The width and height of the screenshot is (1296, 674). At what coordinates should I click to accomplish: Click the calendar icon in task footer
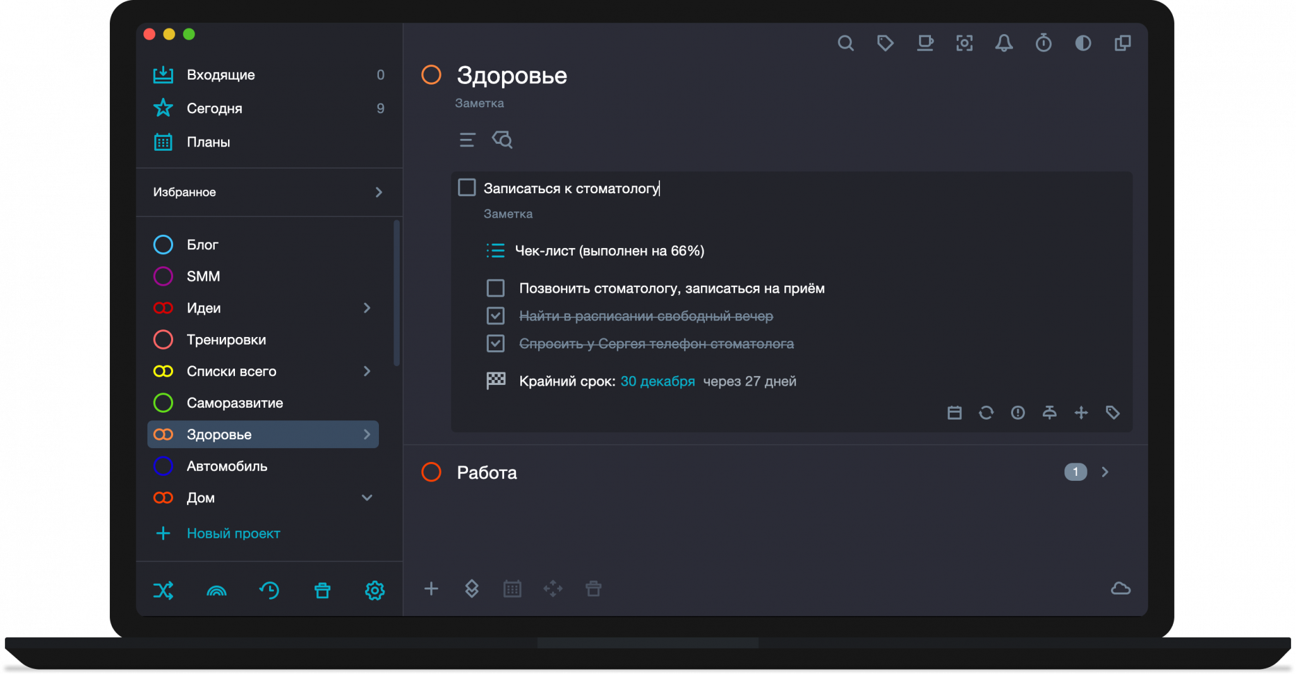coord(954,413)
